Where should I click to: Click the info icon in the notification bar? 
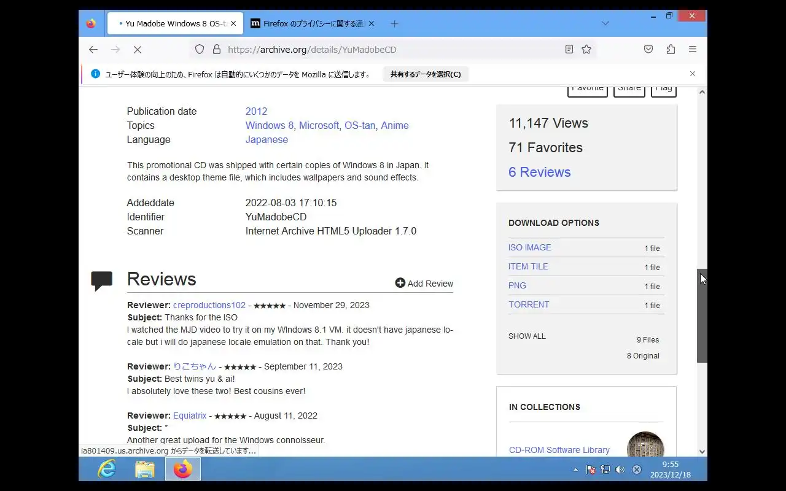coord(95,74)
